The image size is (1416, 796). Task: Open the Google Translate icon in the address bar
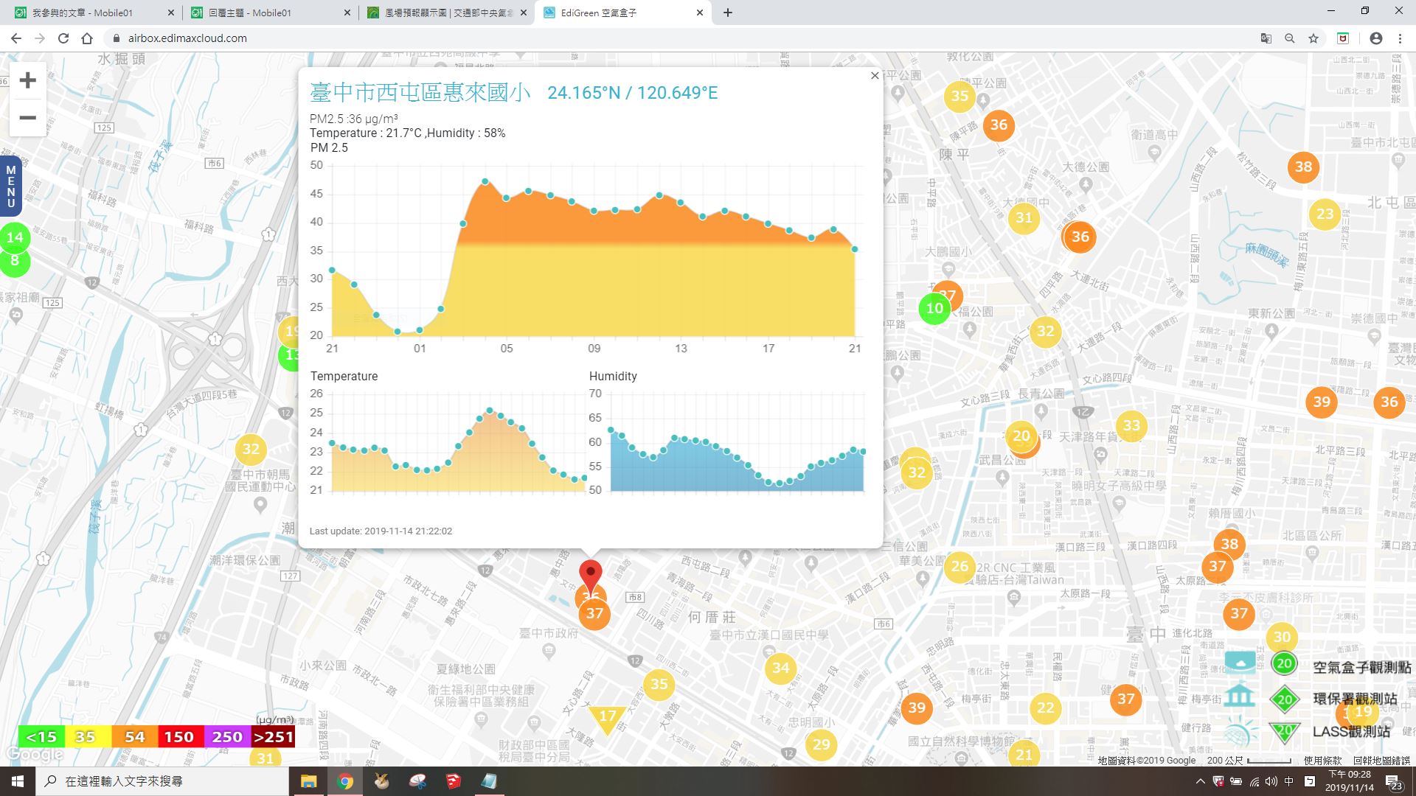[x=1266, y=38]
